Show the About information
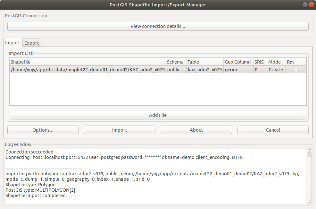This screenshot has width=316, height=209. point(196,130)
